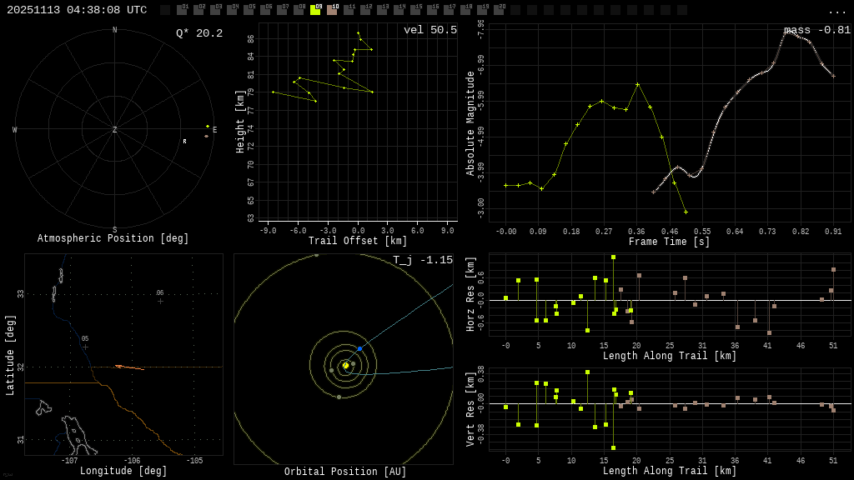
Task: Select the station 01 box in top bar
Action: pyautogui.click(x=183, y=10)
